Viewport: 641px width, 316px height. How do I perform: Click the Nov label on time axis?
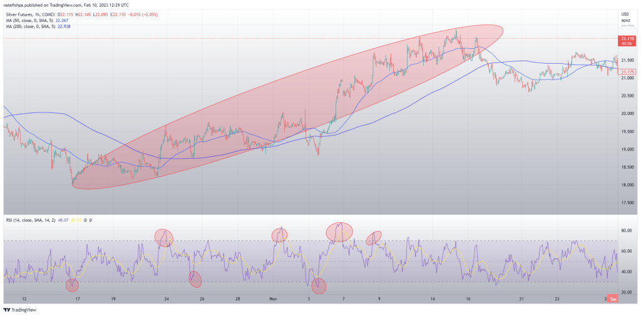point(274,299)
